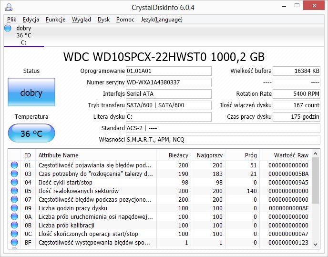The width and height of the screenshot is (328, 257).
Task: Click the power-on count field 167 count
Action: pyautogui.click(x=297, y=105)
